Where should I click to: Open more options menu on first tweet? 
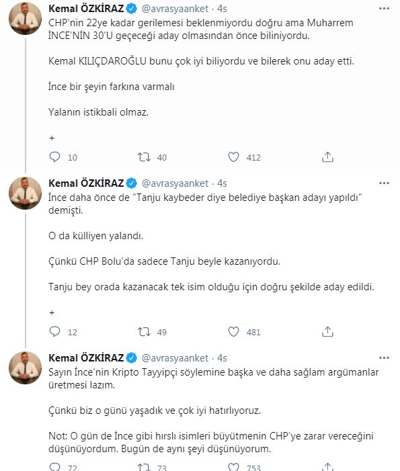coord(384,9)
